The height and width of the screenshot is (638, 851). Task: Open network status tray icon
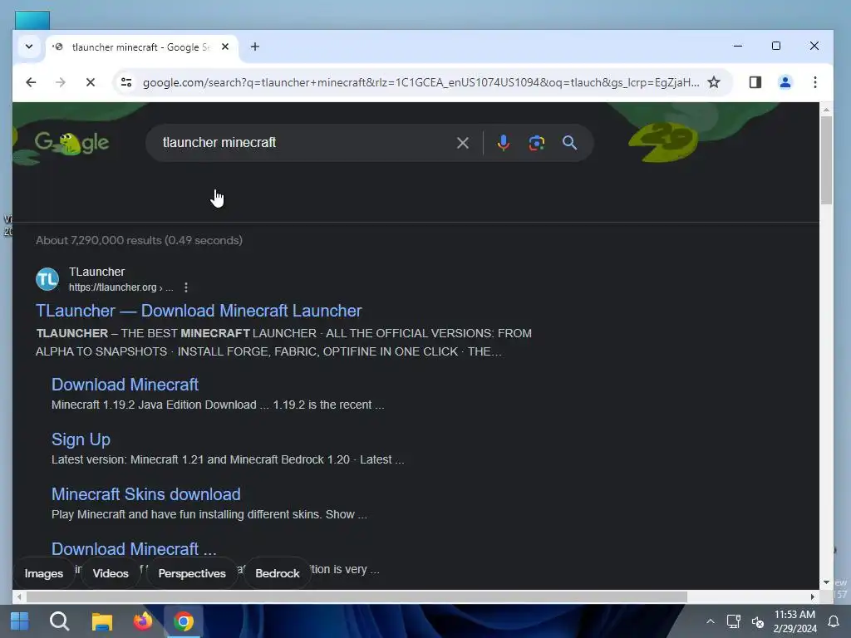click(733, 621)
